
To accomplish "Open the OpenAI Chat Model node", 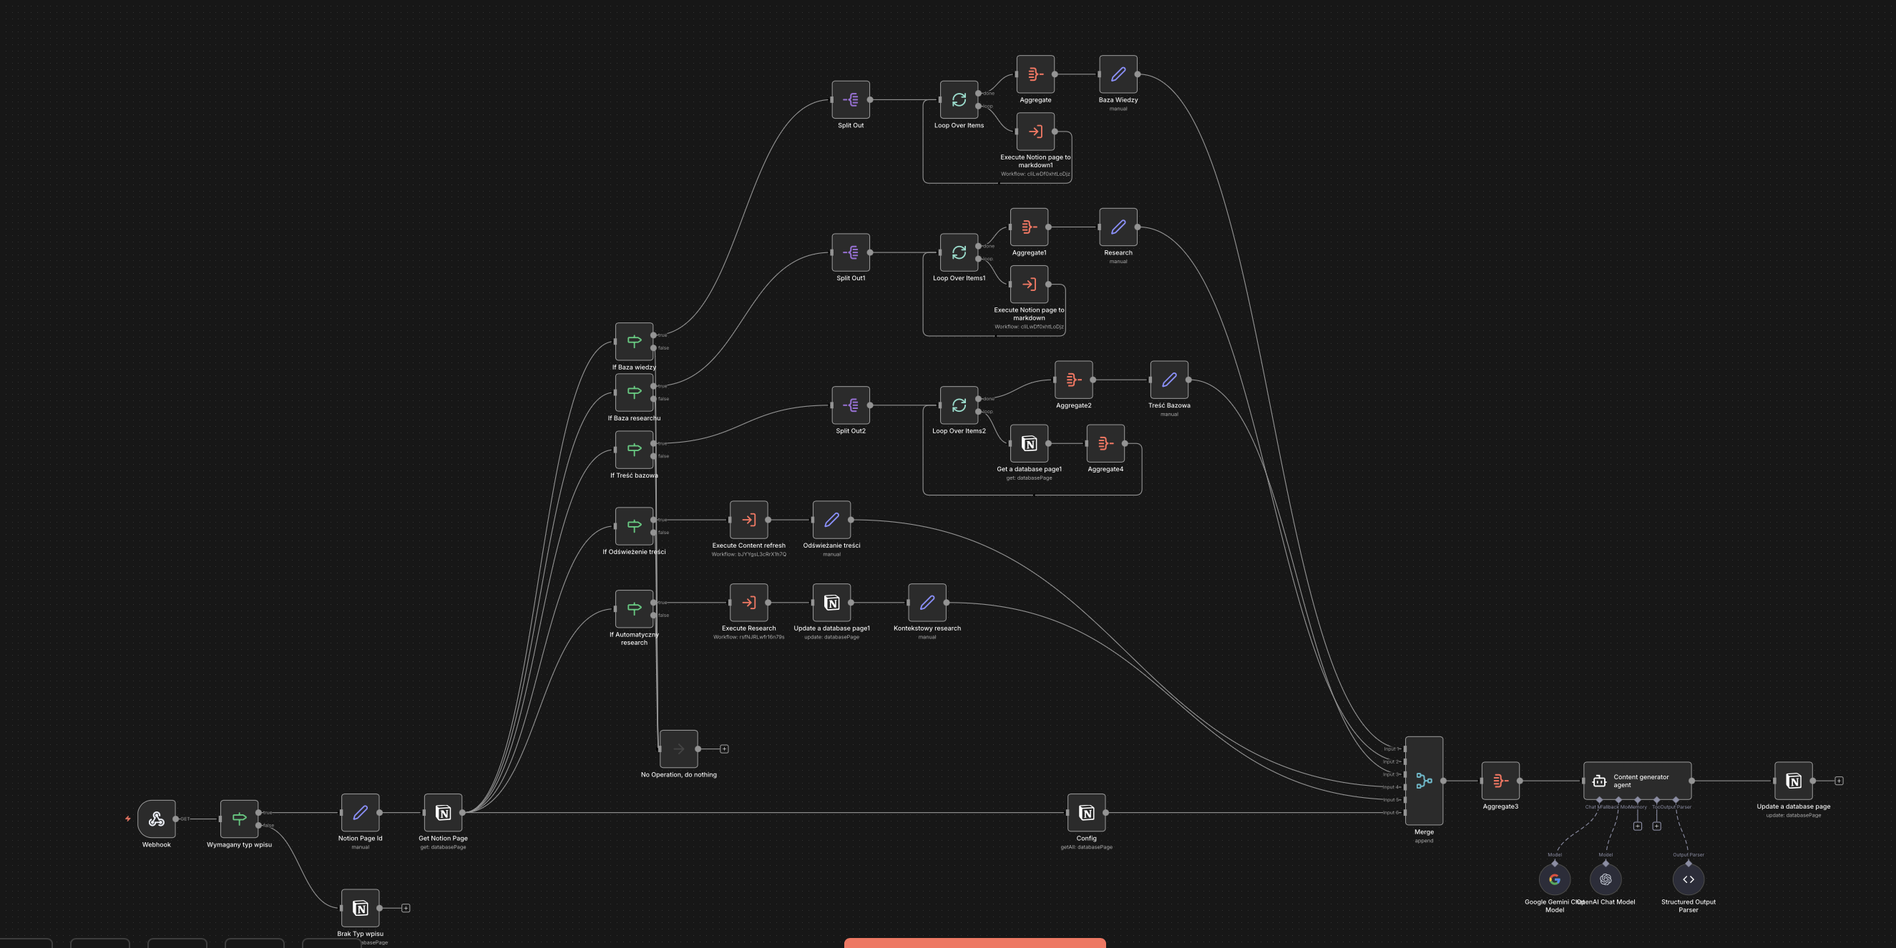I will tap(1606, 879).
